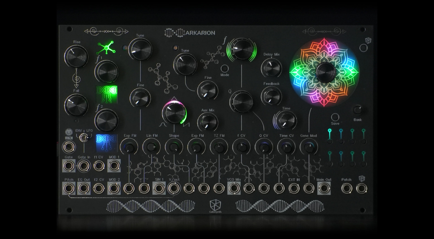Push the Save button
The width and height of the screenshot is (434, 239).
coord(335,117)
